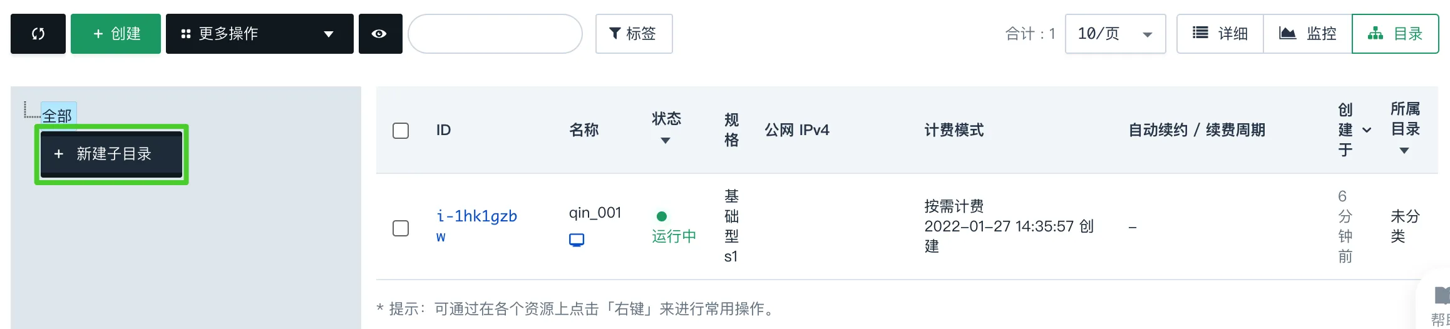This screenshot has width=1450, height=329.
Task: Select the 全部 tree node
Action: point(57,116)
